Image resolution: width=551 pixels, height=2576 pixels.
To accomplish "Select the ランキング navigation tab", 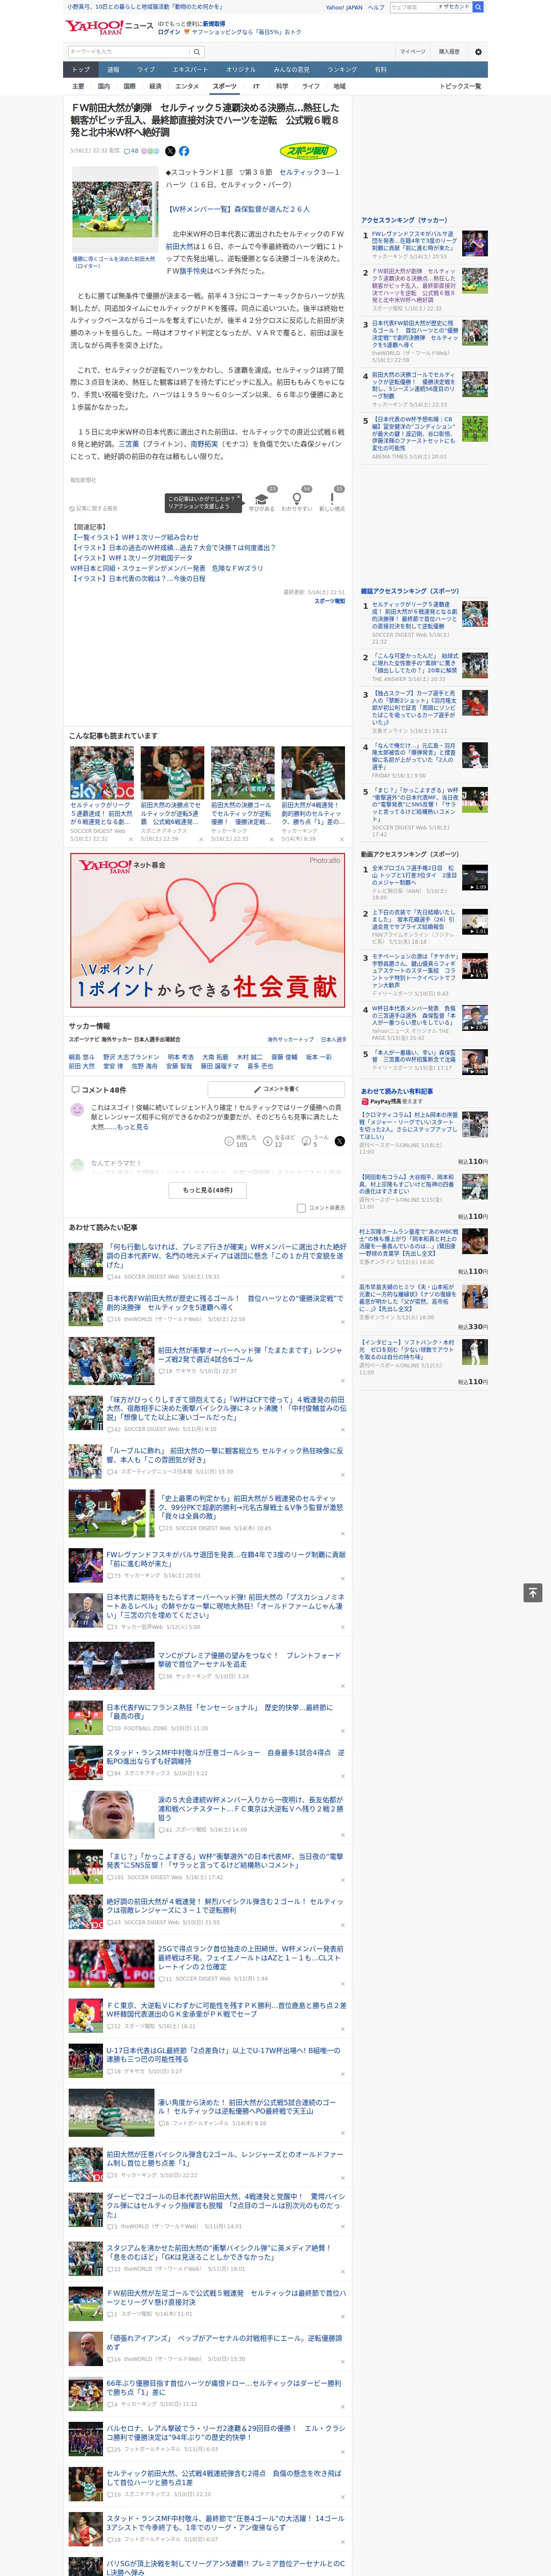I will click(x=342, y=70).
